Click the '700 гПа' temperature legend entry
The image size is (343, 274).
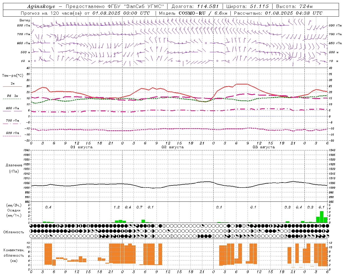(12, 121)
